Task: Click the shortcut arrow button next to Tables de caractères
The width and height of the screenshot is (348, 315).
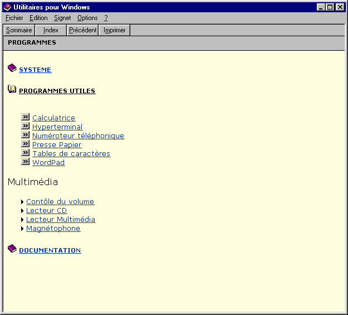Action: click(x=25, y=153)
